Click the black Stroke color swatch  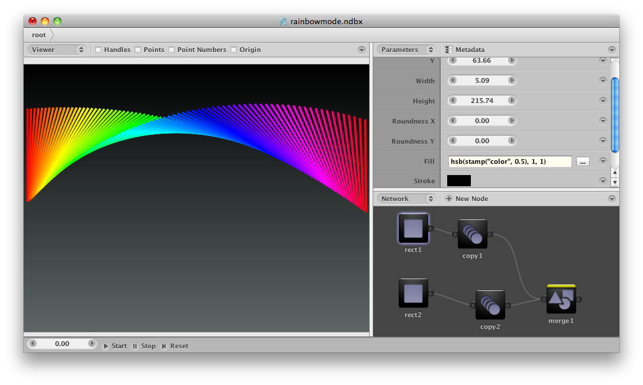(459, 181)
